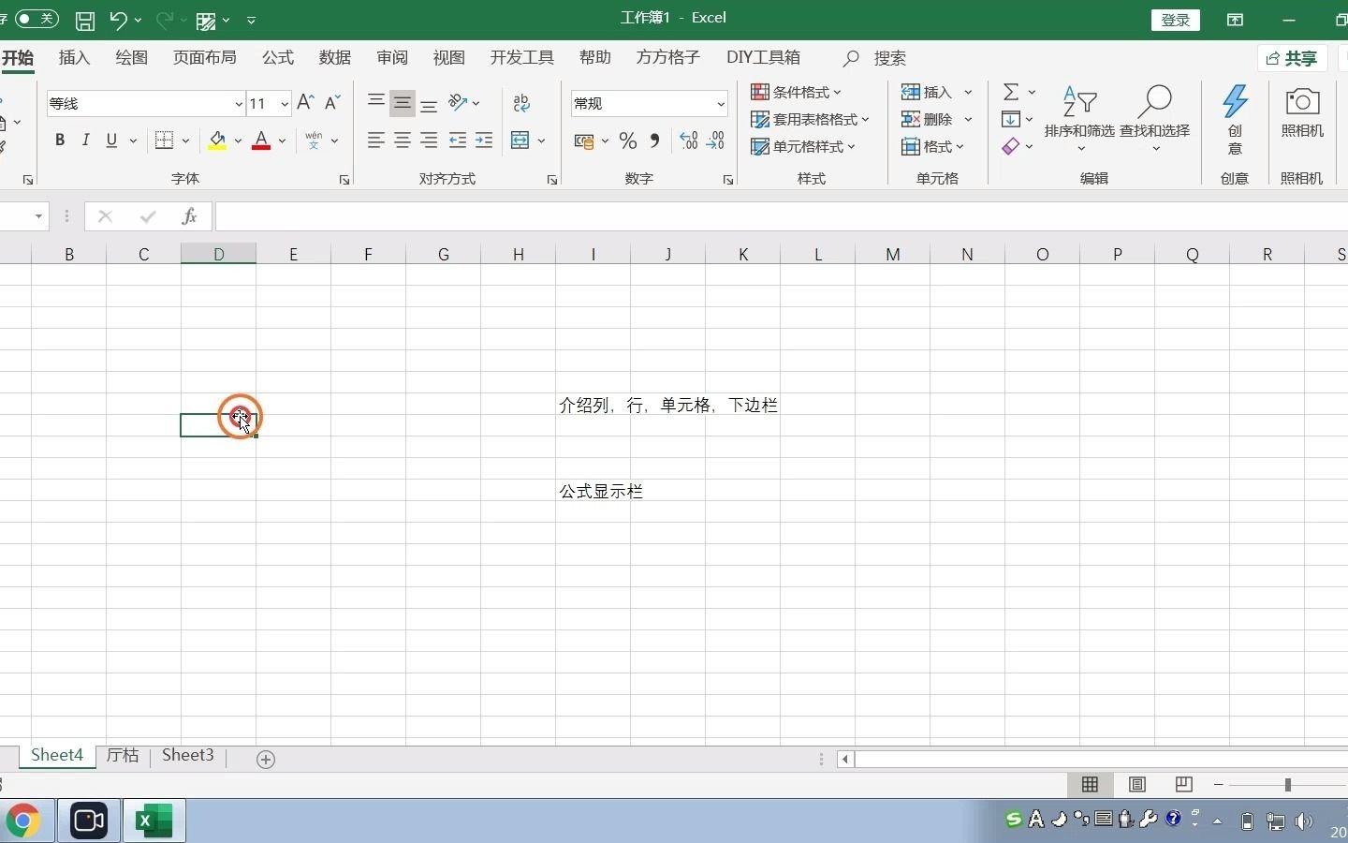Toggle italic formatting
Screen dimensions: 1348x843
coord(85,140)
